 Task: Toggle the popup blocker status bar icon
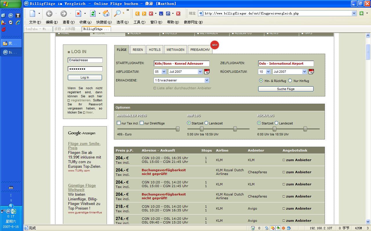[272, 228]
